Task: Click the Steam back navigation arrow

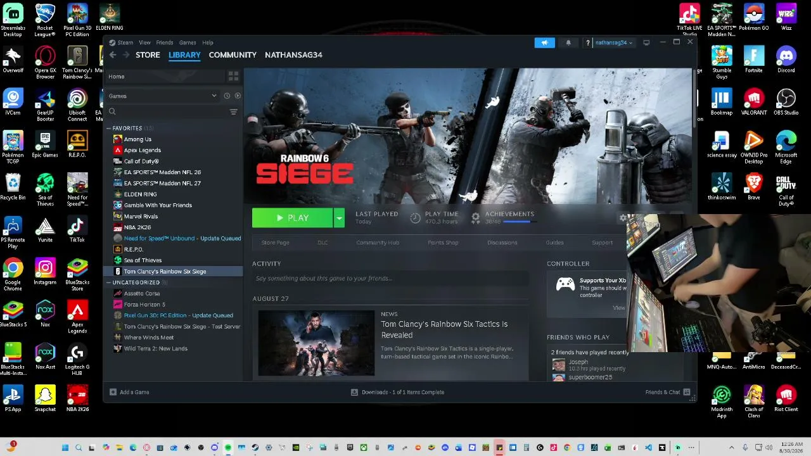Action: pyautogui.click(x=113, y=55)
